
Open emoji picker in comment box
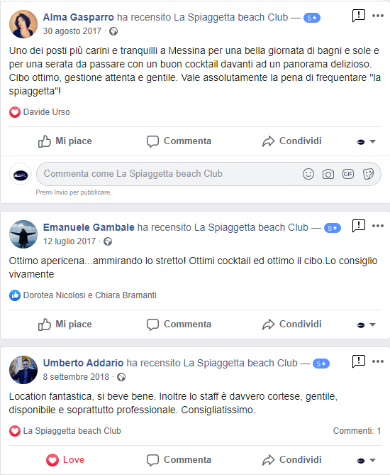click(308, 174)
